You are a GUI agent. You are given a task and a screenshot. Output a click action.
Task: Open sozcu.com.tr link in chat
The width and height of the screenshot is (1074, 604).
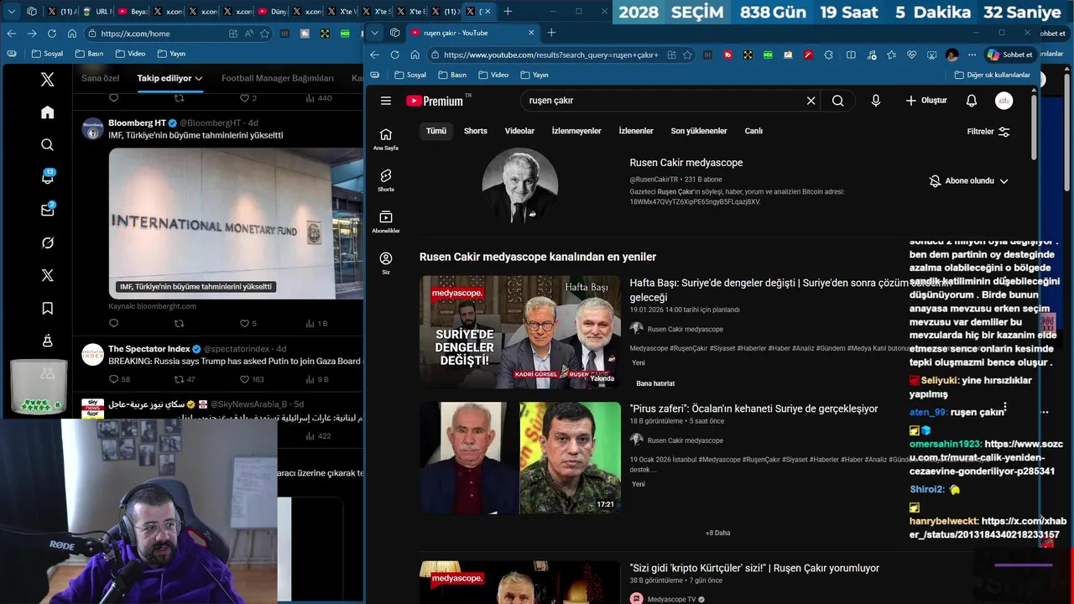986,457
